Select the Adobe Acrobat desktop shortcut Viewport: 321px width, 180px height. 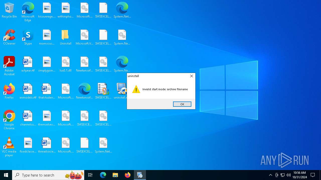click(x=9, y=66)
